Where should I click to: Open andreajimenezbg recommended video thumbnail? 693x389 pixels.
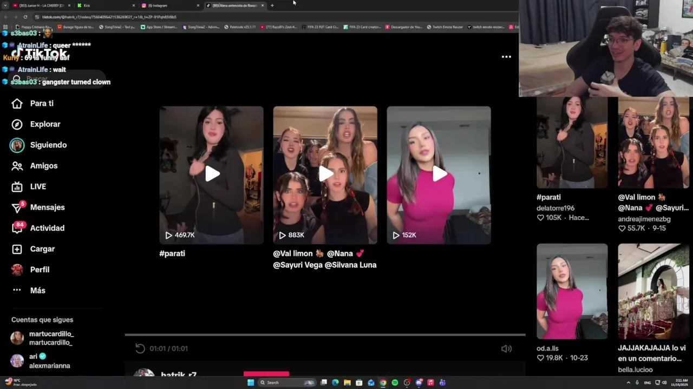point(653,143)
